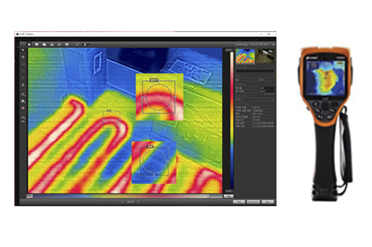
Task: Select the spot meter crosshair tool
Action: [x=24, y=57]
